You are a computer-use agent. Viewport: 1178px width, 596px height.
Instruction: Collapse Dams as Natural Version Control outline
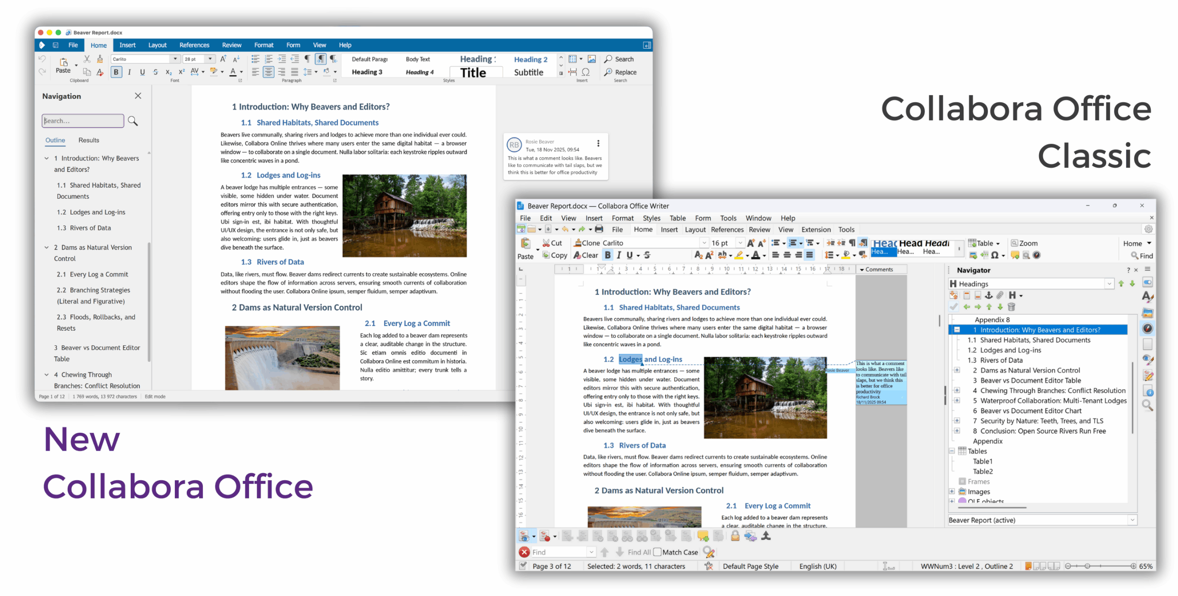(46, 247)
